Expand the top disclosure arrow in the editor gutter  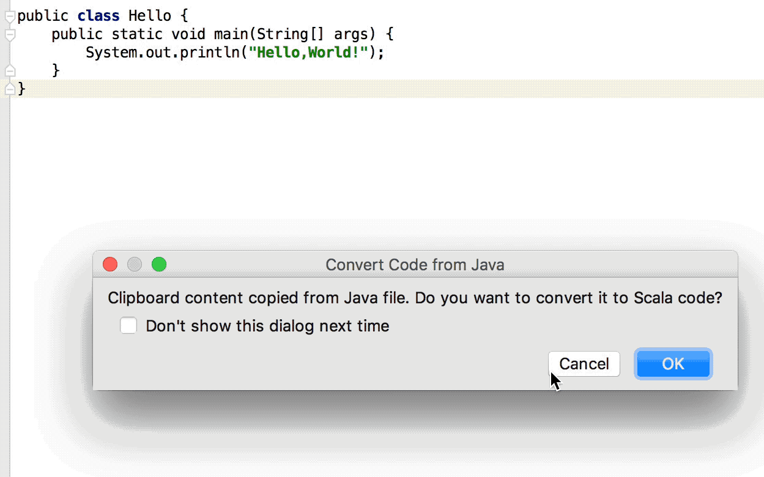pos(9,17)
